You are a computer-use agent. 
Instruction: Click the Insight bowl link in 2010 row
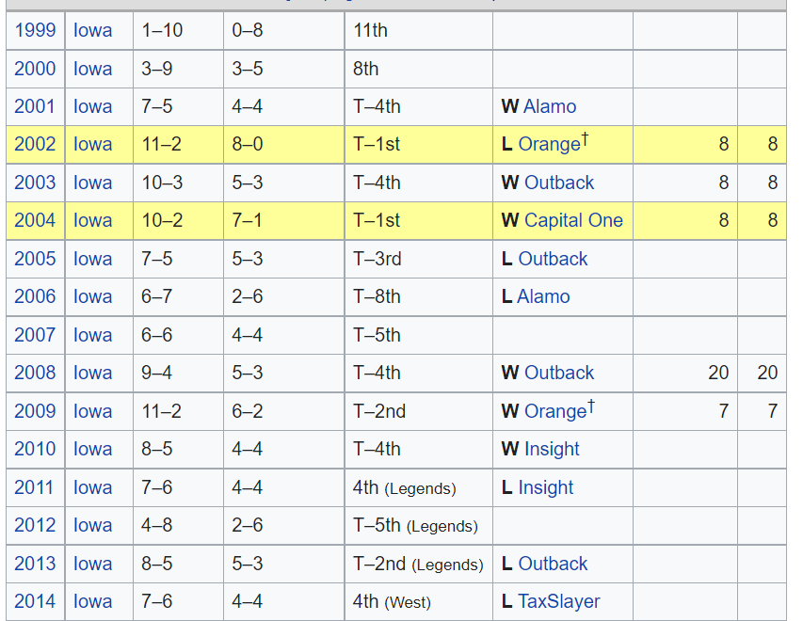click(552, 449)
